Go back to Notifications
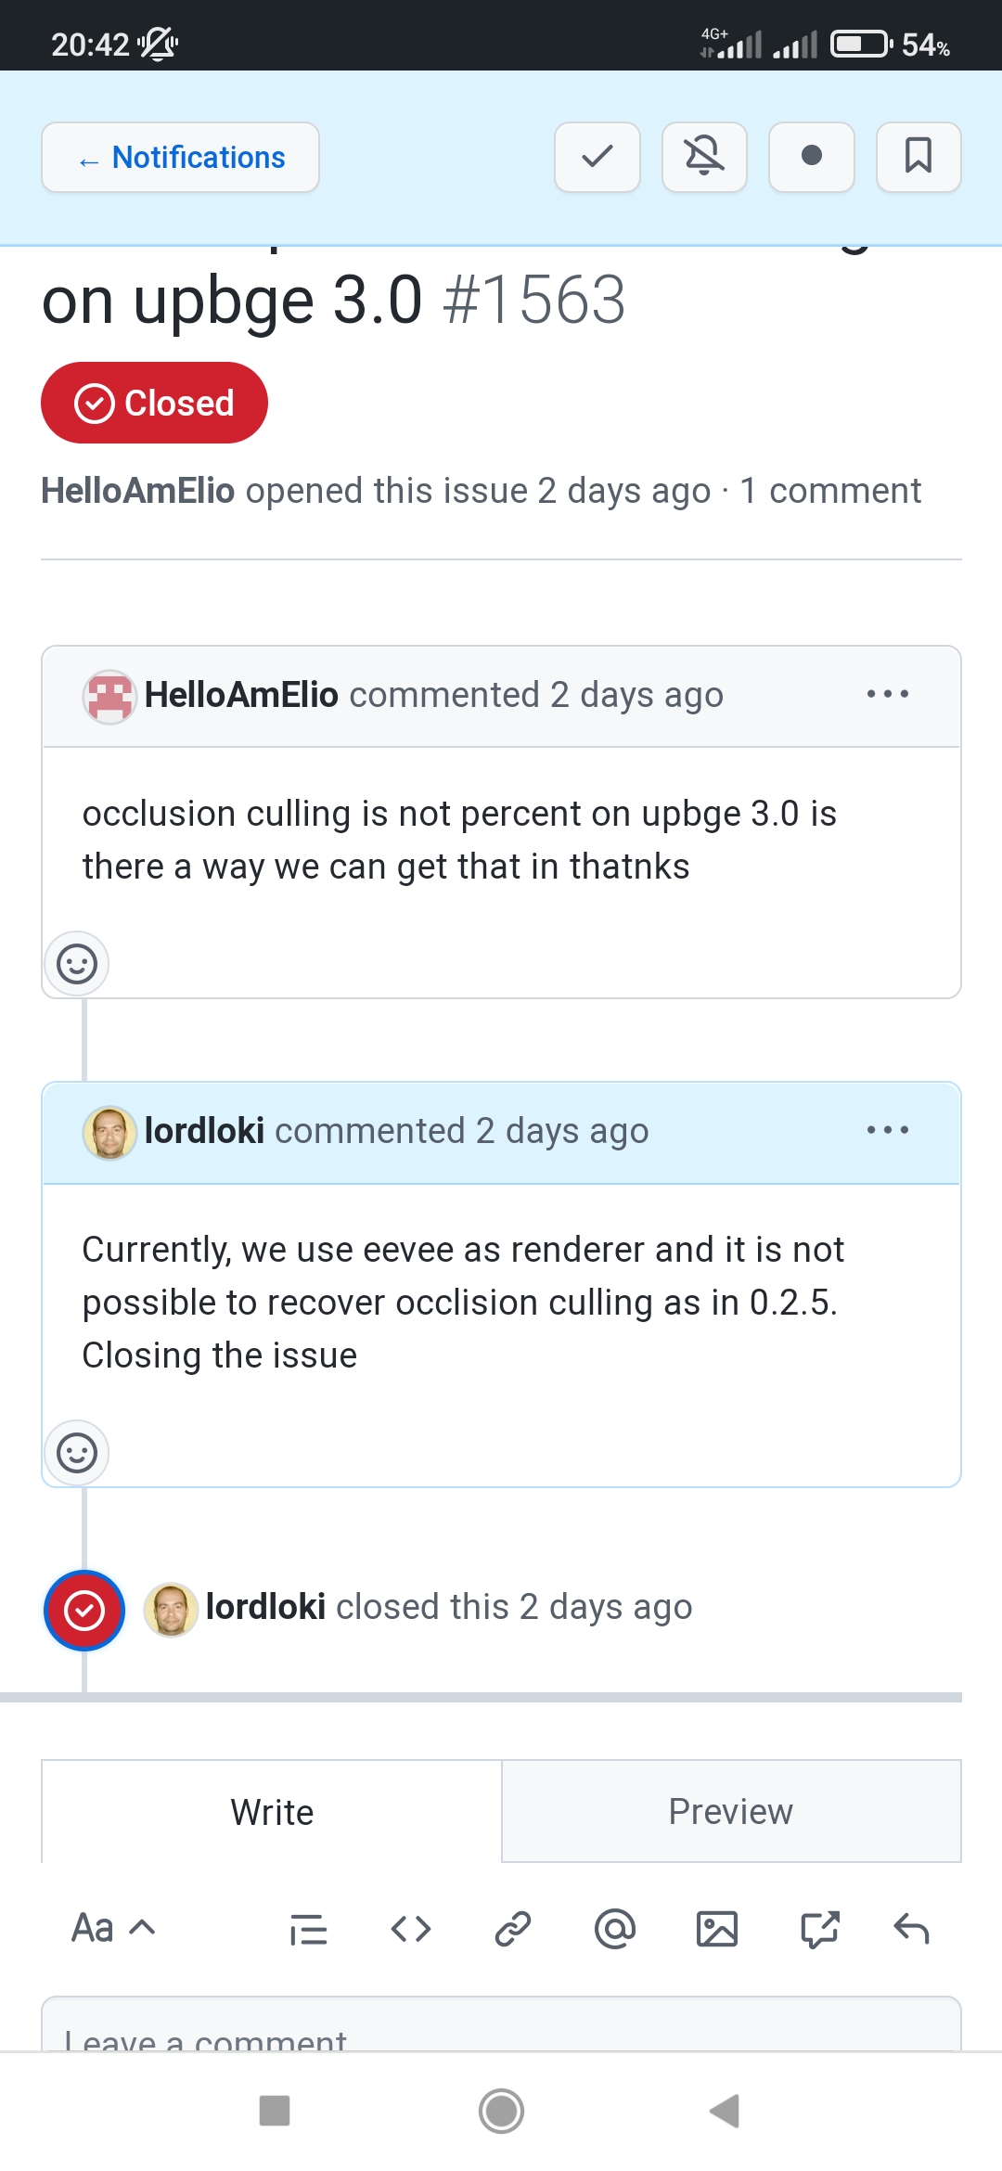1002x2171 pixels. [180, 157]
